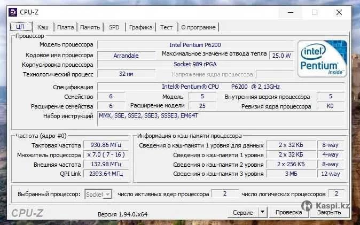Click the Закрыть button
Image resolution: width=360 pixels, height=225 pixels.
328,212
